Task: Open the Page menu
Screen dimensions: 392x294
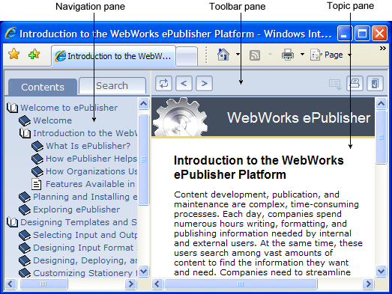Action: pyautogui.click(x=331, y=55)
